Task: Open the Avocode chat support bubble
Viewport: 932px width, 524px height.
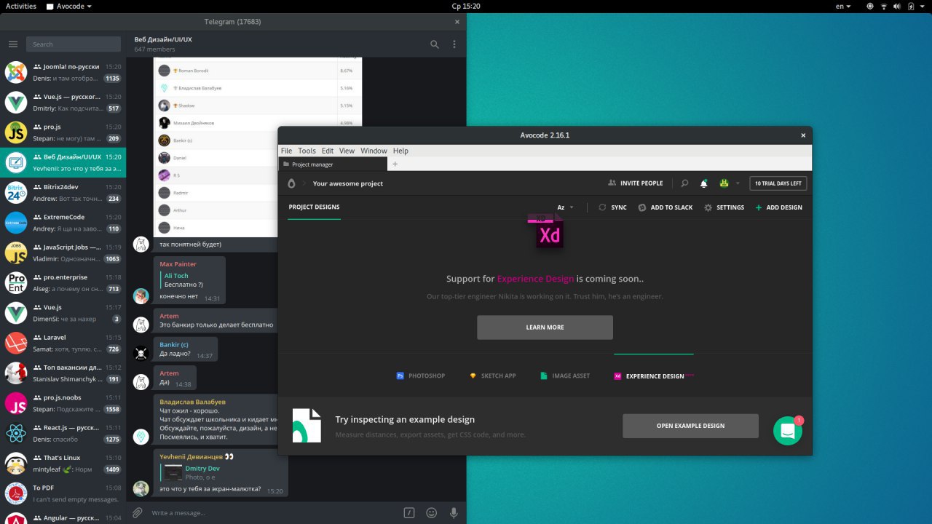Action: point(788,431)
